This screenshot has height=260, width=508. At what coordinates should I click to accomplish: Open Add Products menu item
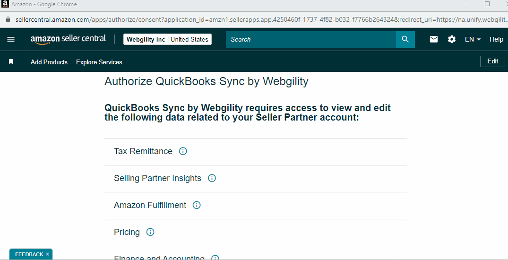(49, 62)
